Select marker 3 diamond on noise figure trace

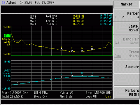pyautogui.click(x=82, y=51)
